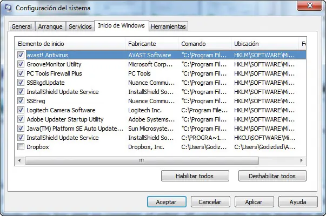Select the SSEreg entry
The image size is (326, 216).
point(36,101)
